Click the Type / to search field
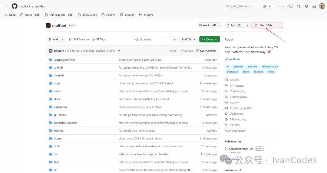 242,6
